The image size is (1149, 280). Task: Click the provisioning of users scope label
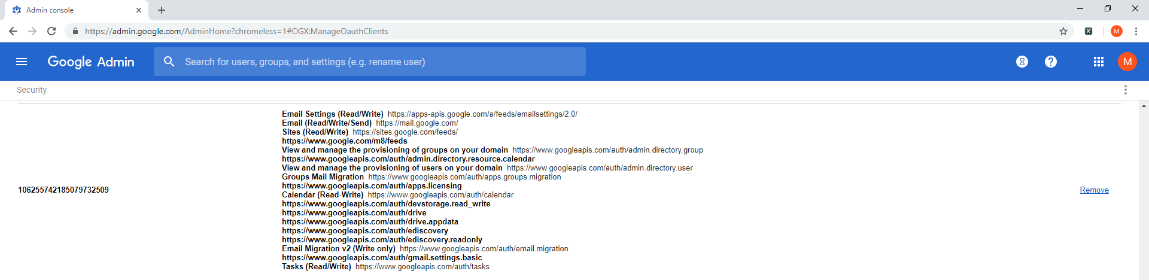point(393,168)
